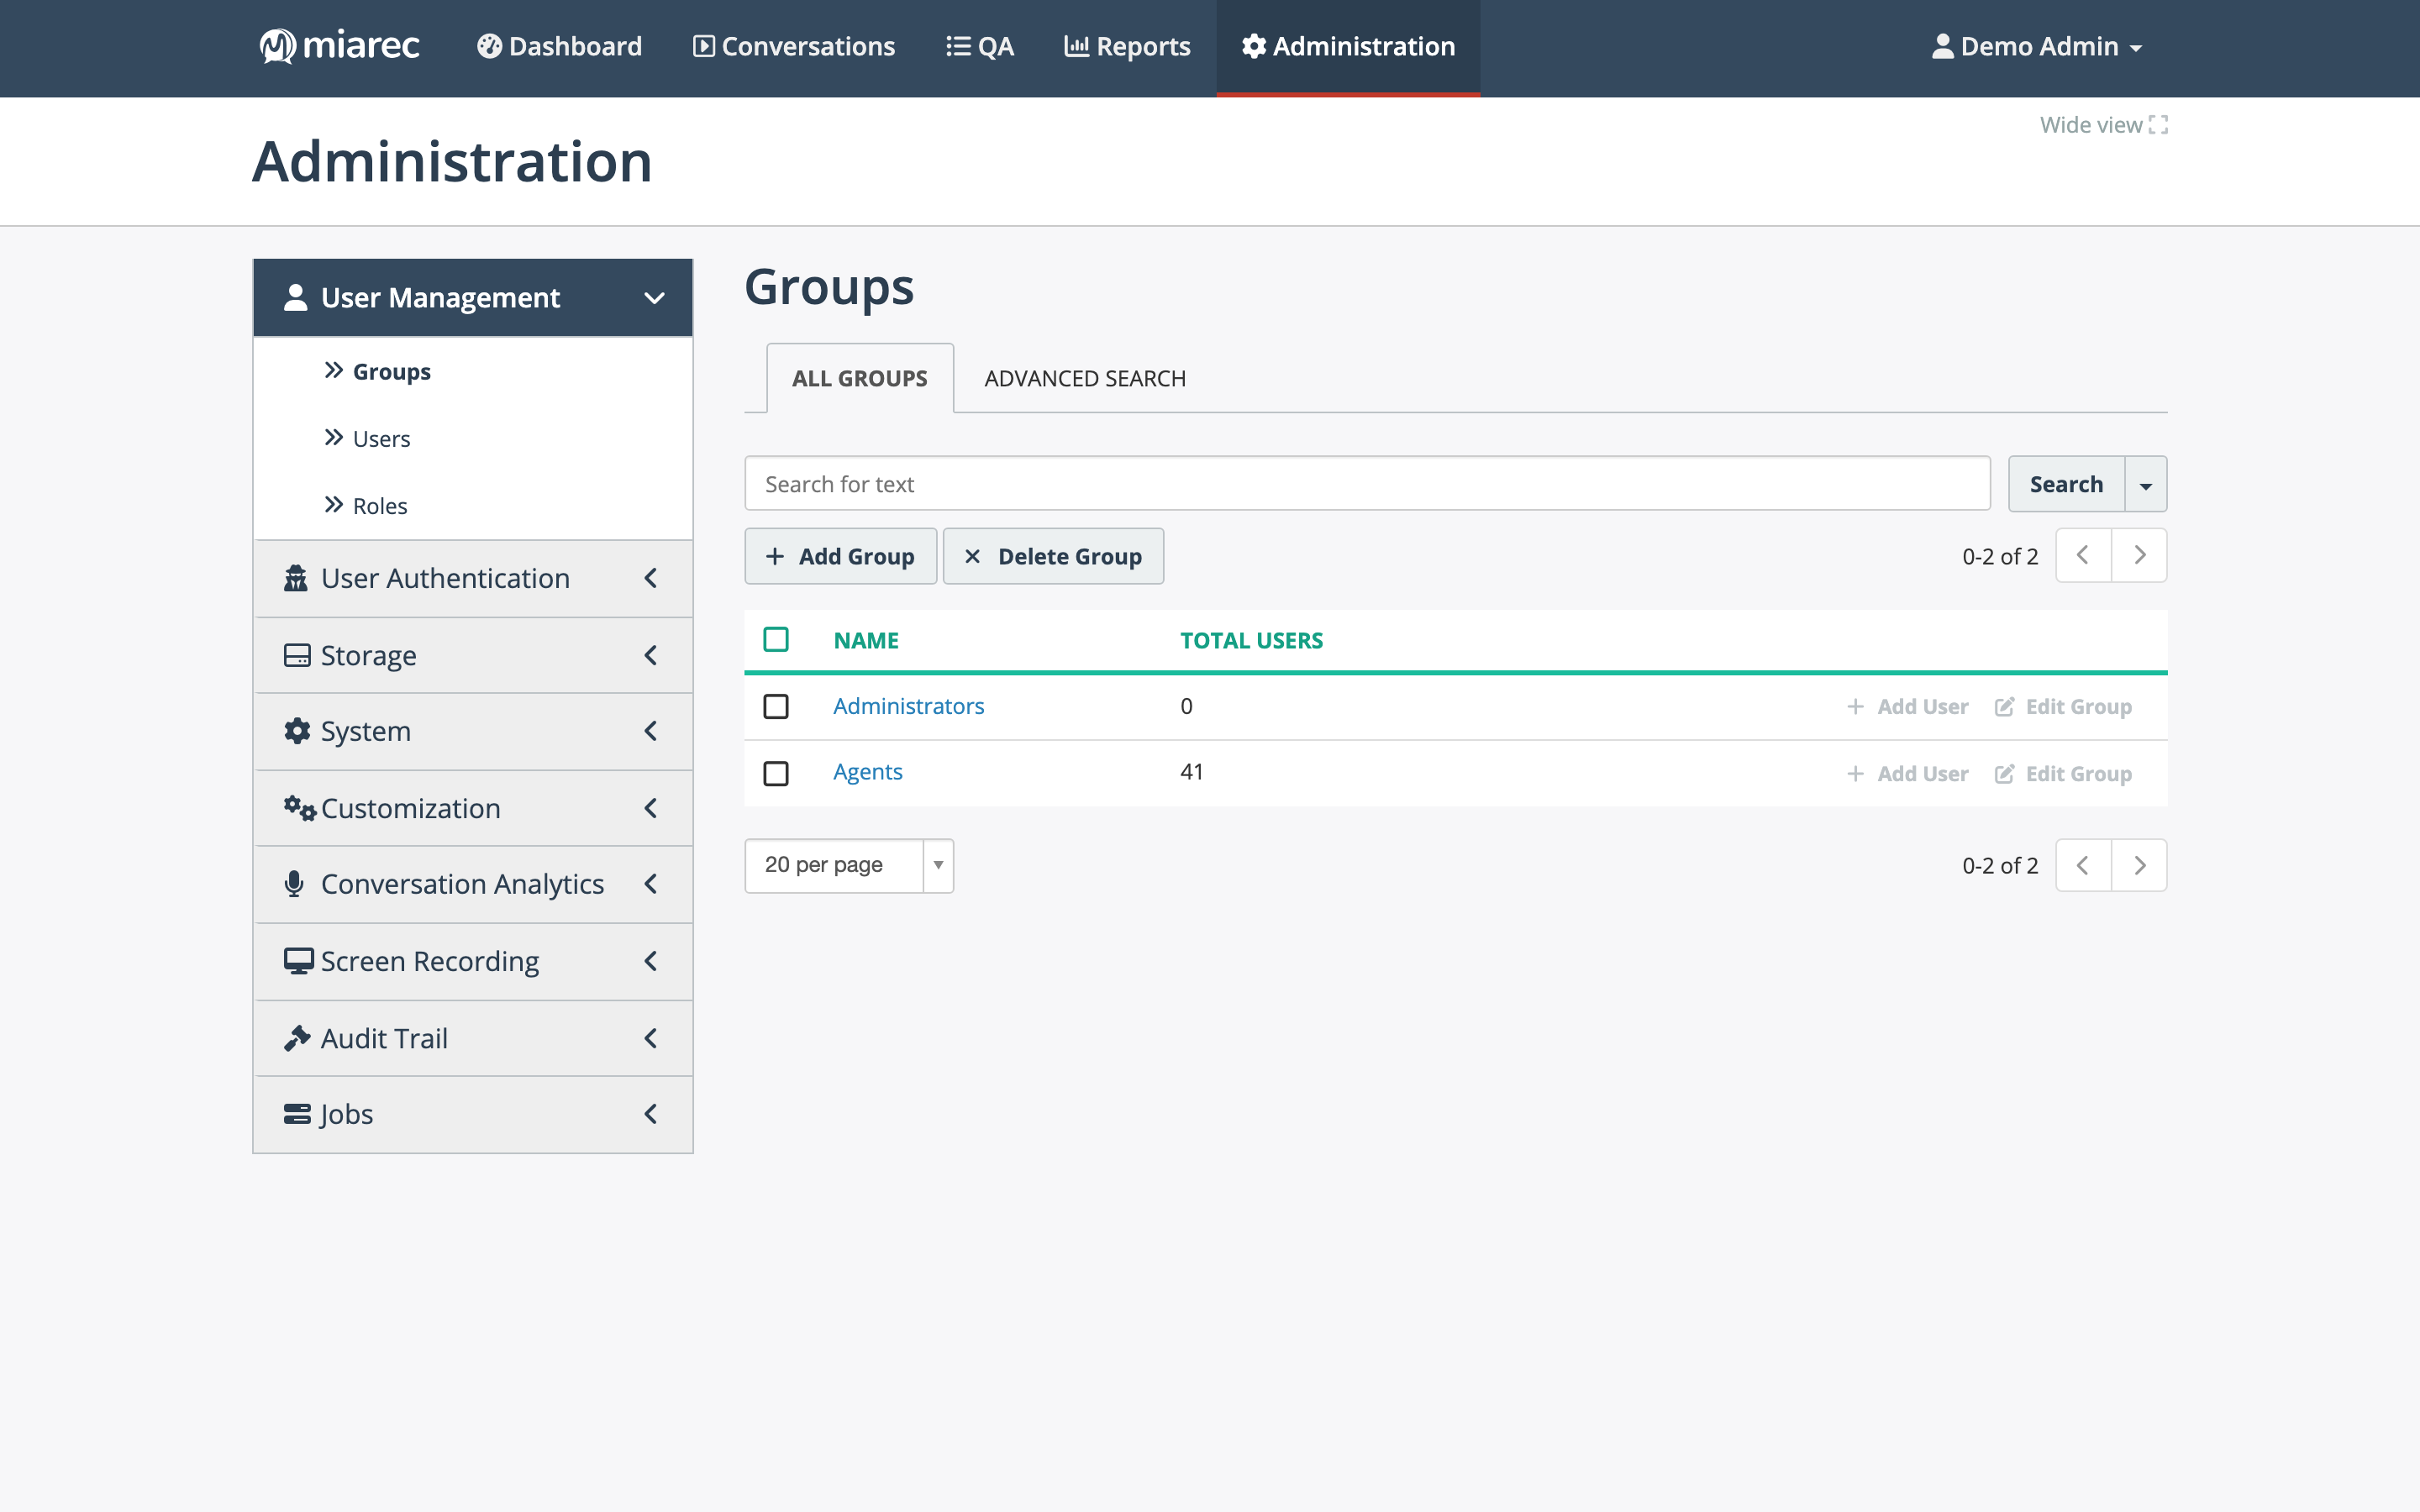Open Wide view expand icon
The image size is (2420, 1512).
(2158, 125)
